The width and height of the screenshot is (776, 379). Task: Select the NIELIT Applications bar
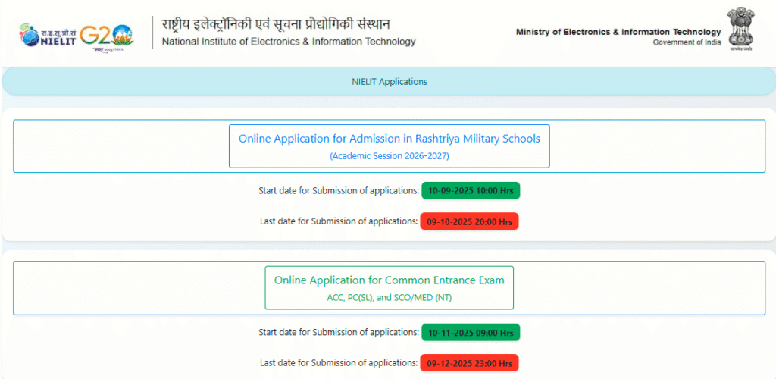(x=389, y=81)
